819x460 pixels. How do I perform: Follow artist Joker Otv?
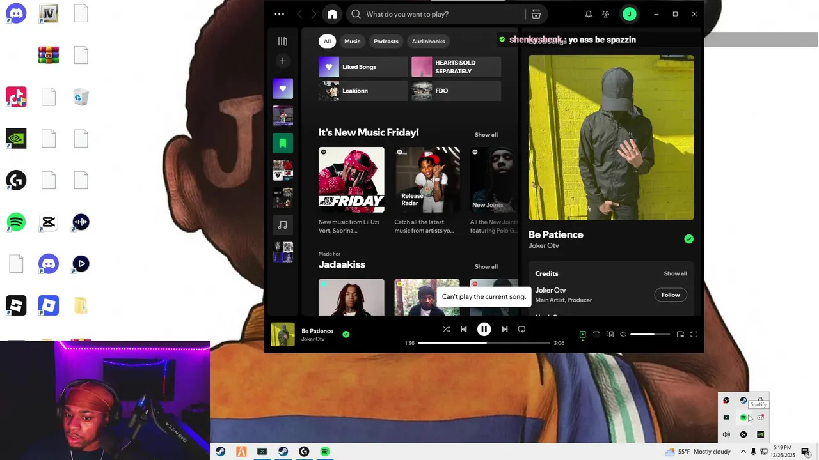click(671, 295)
